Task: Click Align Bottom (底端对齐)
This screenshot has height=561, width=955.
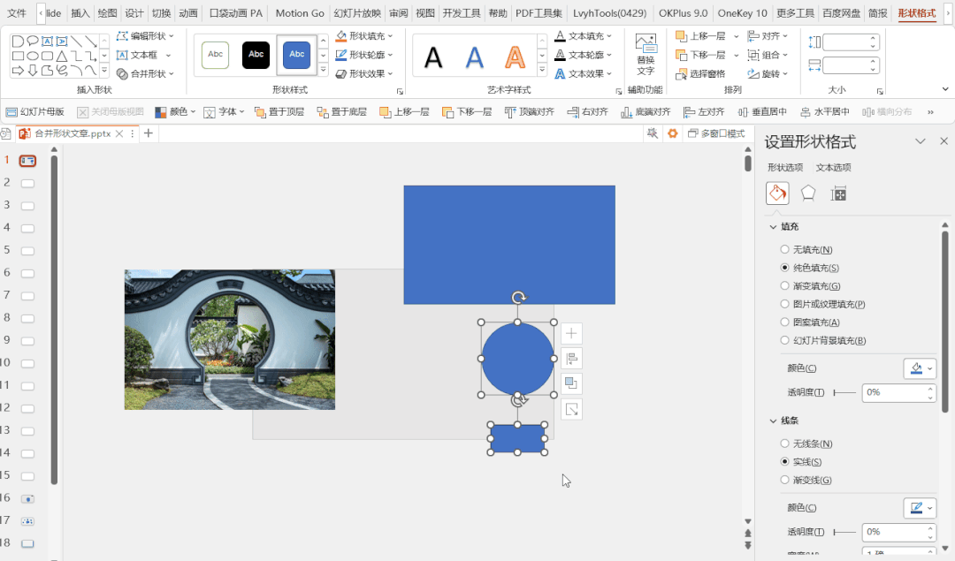Action: (x=646, y=112)
